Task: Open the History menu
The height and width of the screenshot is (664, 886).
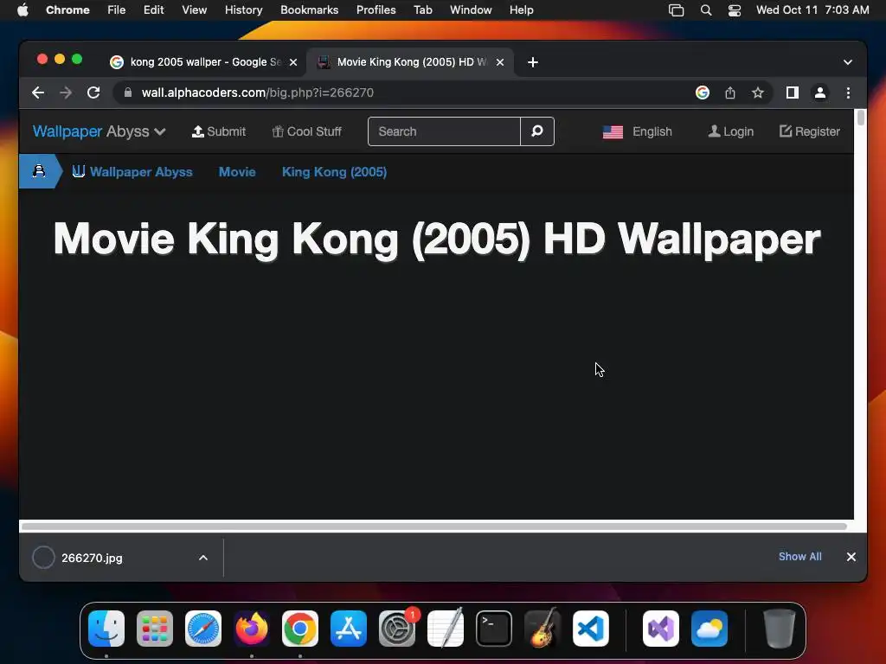Action: [243, 10]
